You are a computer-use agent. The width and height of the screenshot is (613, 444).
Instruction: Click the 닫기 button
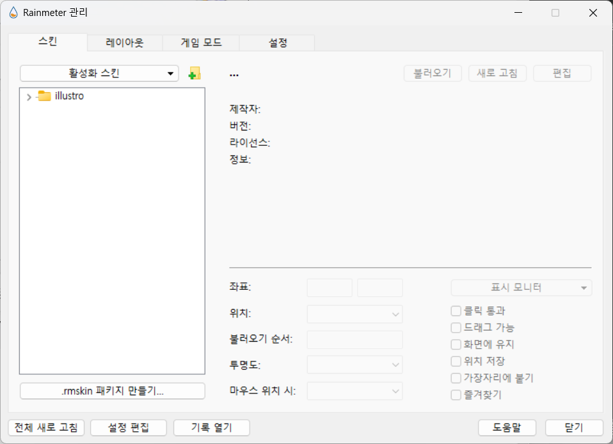pos(574,427)
